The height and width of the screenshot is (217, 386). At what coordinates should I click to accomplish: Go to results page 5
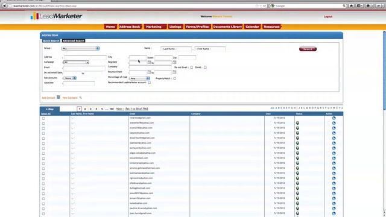coord(102,108)
